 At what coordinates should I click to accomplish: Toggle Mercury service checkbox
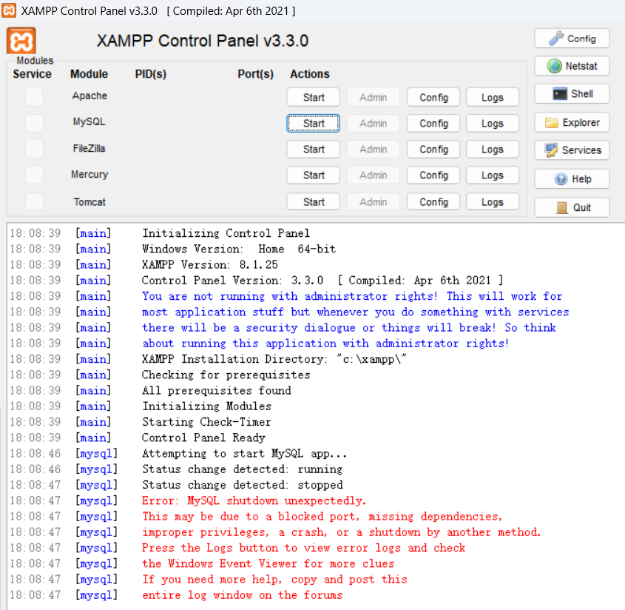click(34, 175)
